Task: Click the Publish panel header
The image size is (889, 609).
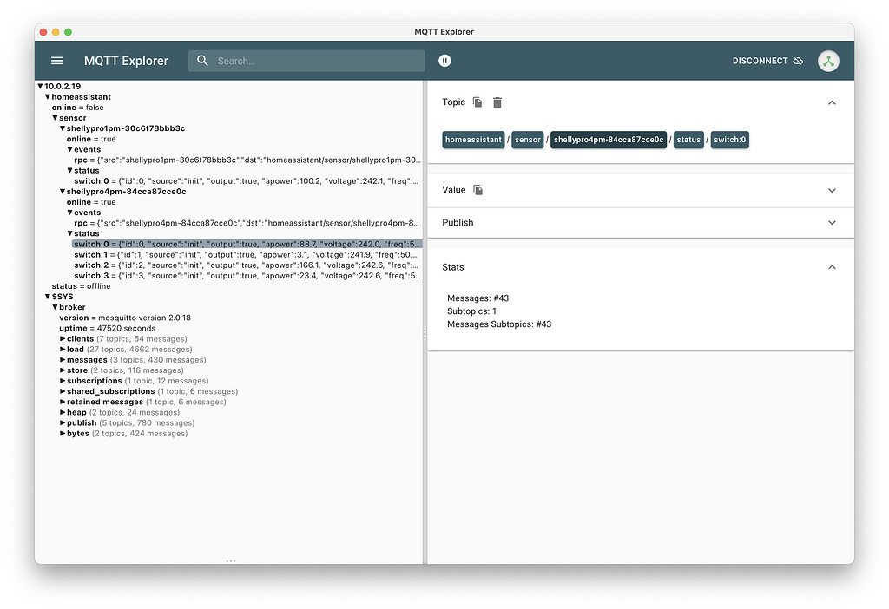Action: pyautogui.click(x=641, y=223)
